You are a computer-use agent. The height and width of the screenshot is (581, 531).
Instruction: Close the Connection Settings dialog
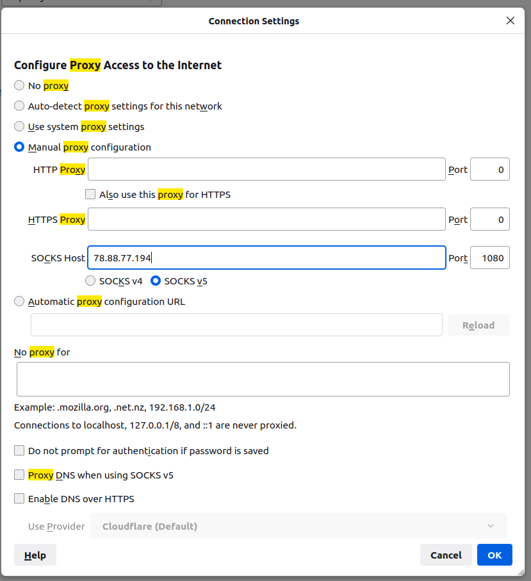(x=511, y=20)
